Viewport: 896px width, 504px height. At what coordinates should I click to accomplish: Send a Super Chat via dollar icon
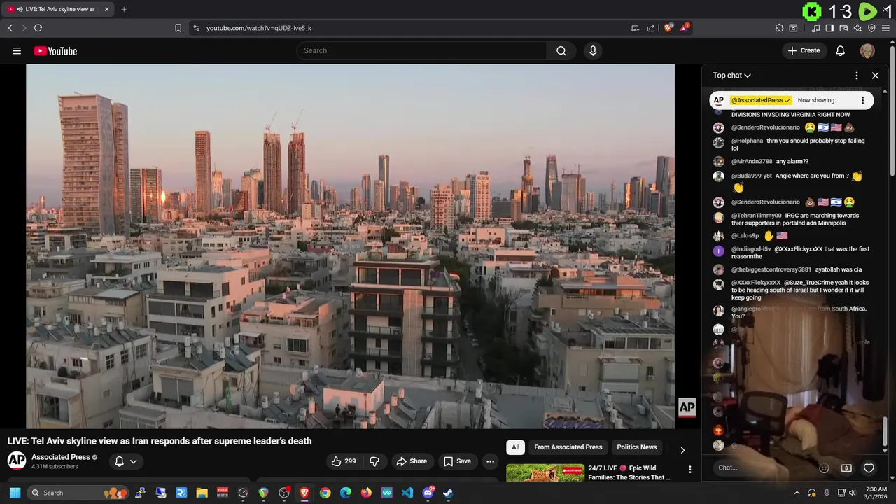point(846,468)
